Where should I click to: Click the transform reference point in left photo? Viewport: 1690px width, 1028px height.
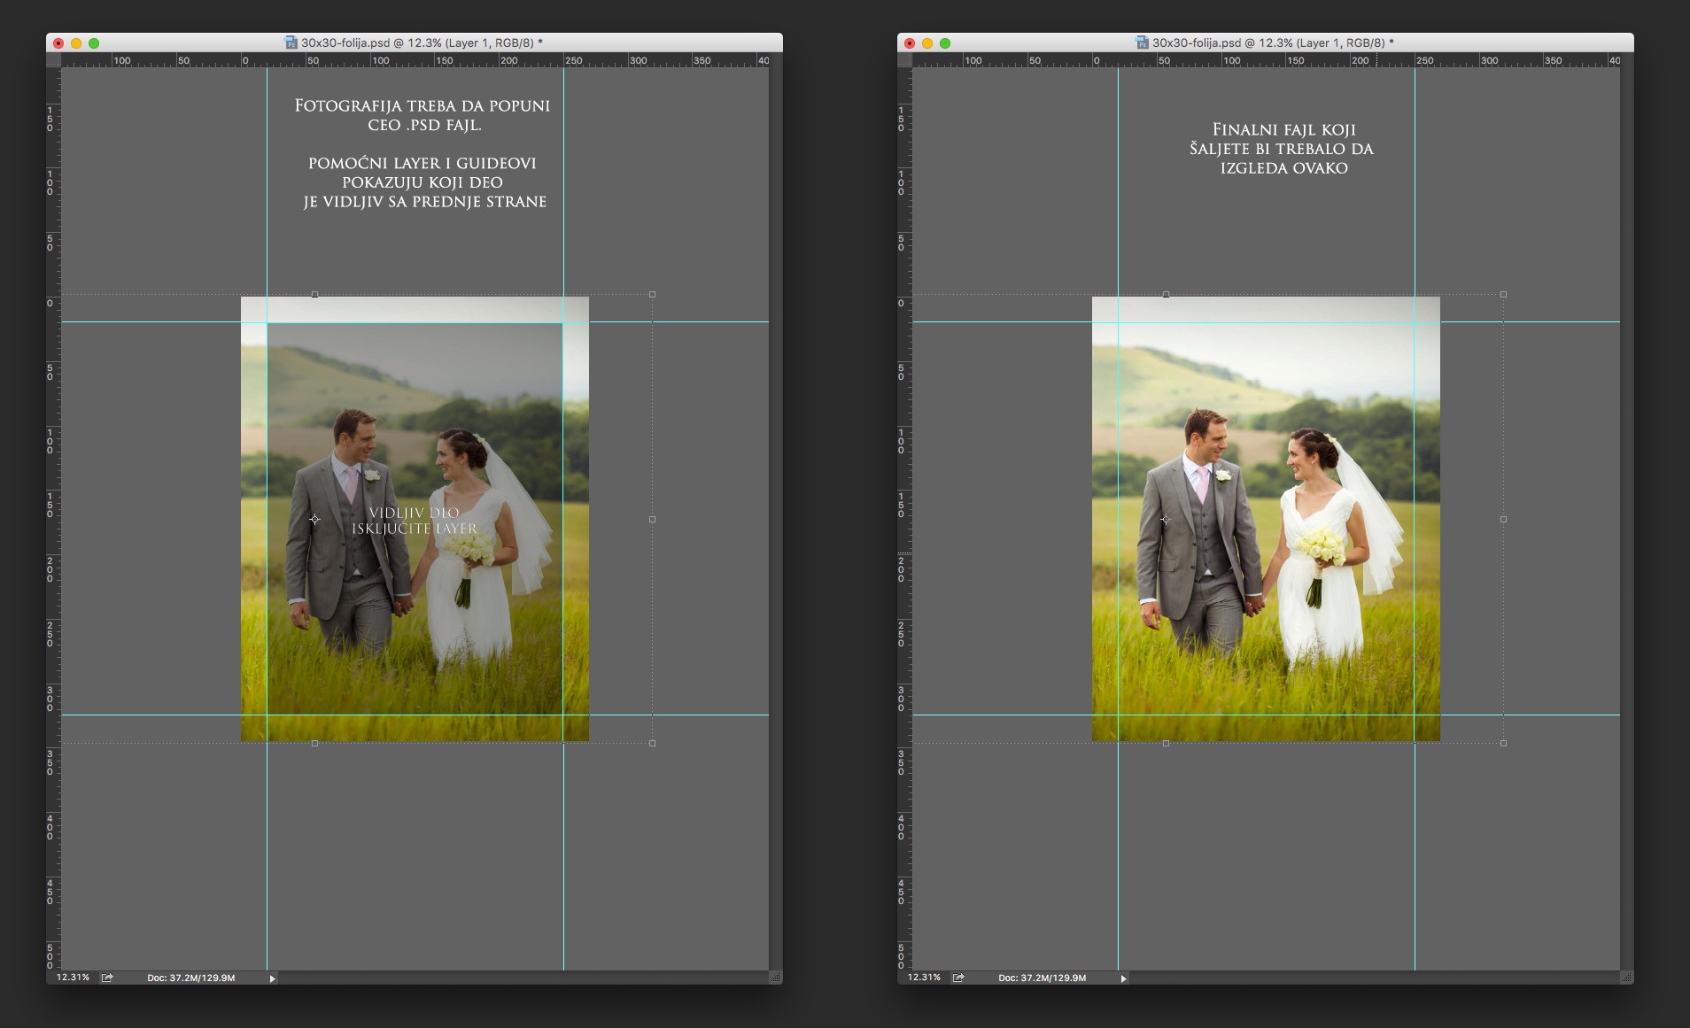(314, 520)
